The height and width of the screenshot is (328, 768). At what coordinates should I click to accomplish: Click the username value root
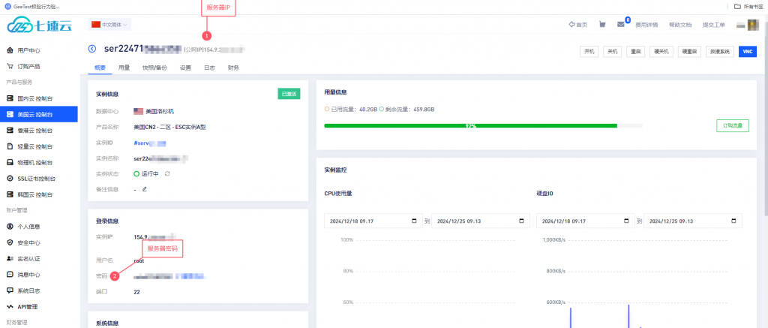point(139,261)
